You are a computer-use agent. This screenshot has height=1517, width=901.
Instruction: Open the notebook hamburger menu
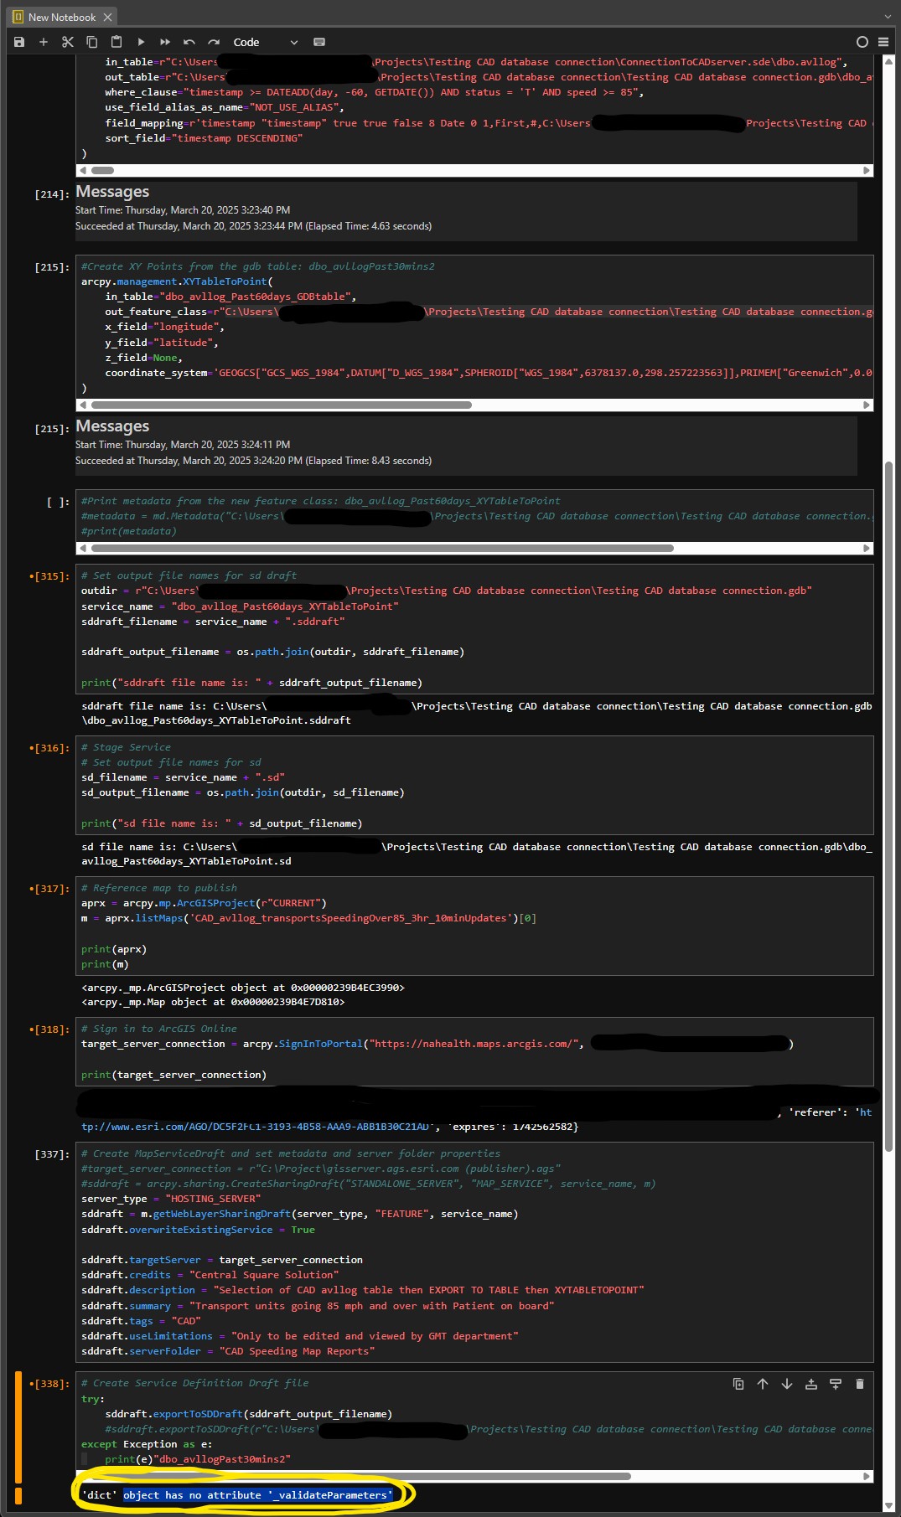[x=883, y=42]
